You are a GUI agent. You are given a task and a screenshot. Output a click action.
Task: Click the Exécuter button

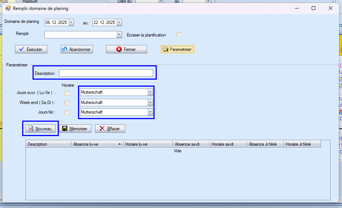coord(31,49)
